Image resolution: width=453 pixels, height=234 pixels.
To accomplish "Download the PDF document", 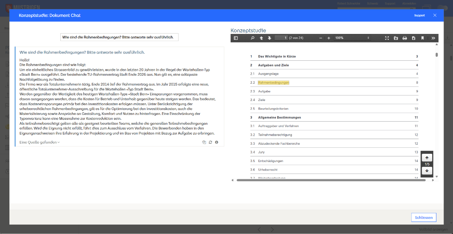I will (x=414, y=38).
